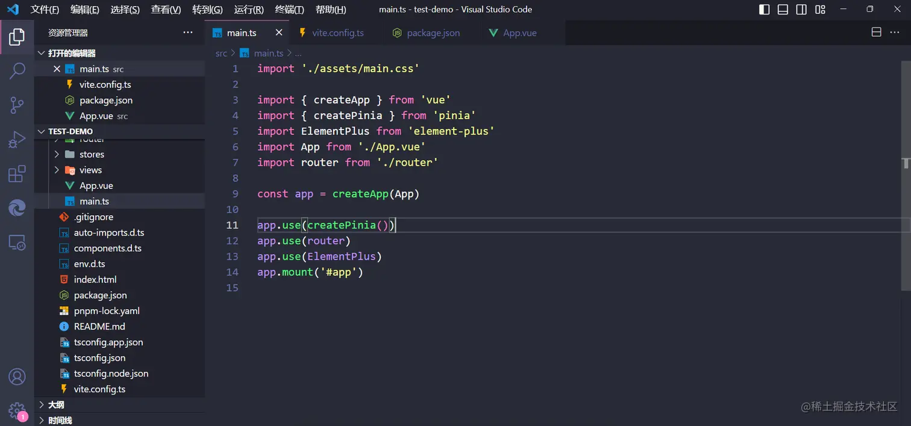Open index.html file
911x426 pixels.
pos(119,280)
